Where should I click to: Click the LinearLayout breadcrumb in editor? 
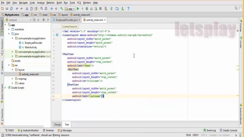pos(70,27)
